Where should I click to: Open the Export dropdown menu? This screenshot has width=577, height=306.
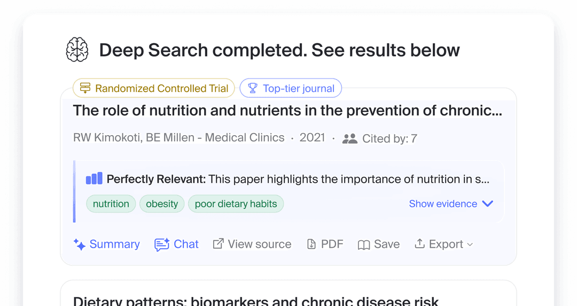pyautogui.click(x=444, y=244)
